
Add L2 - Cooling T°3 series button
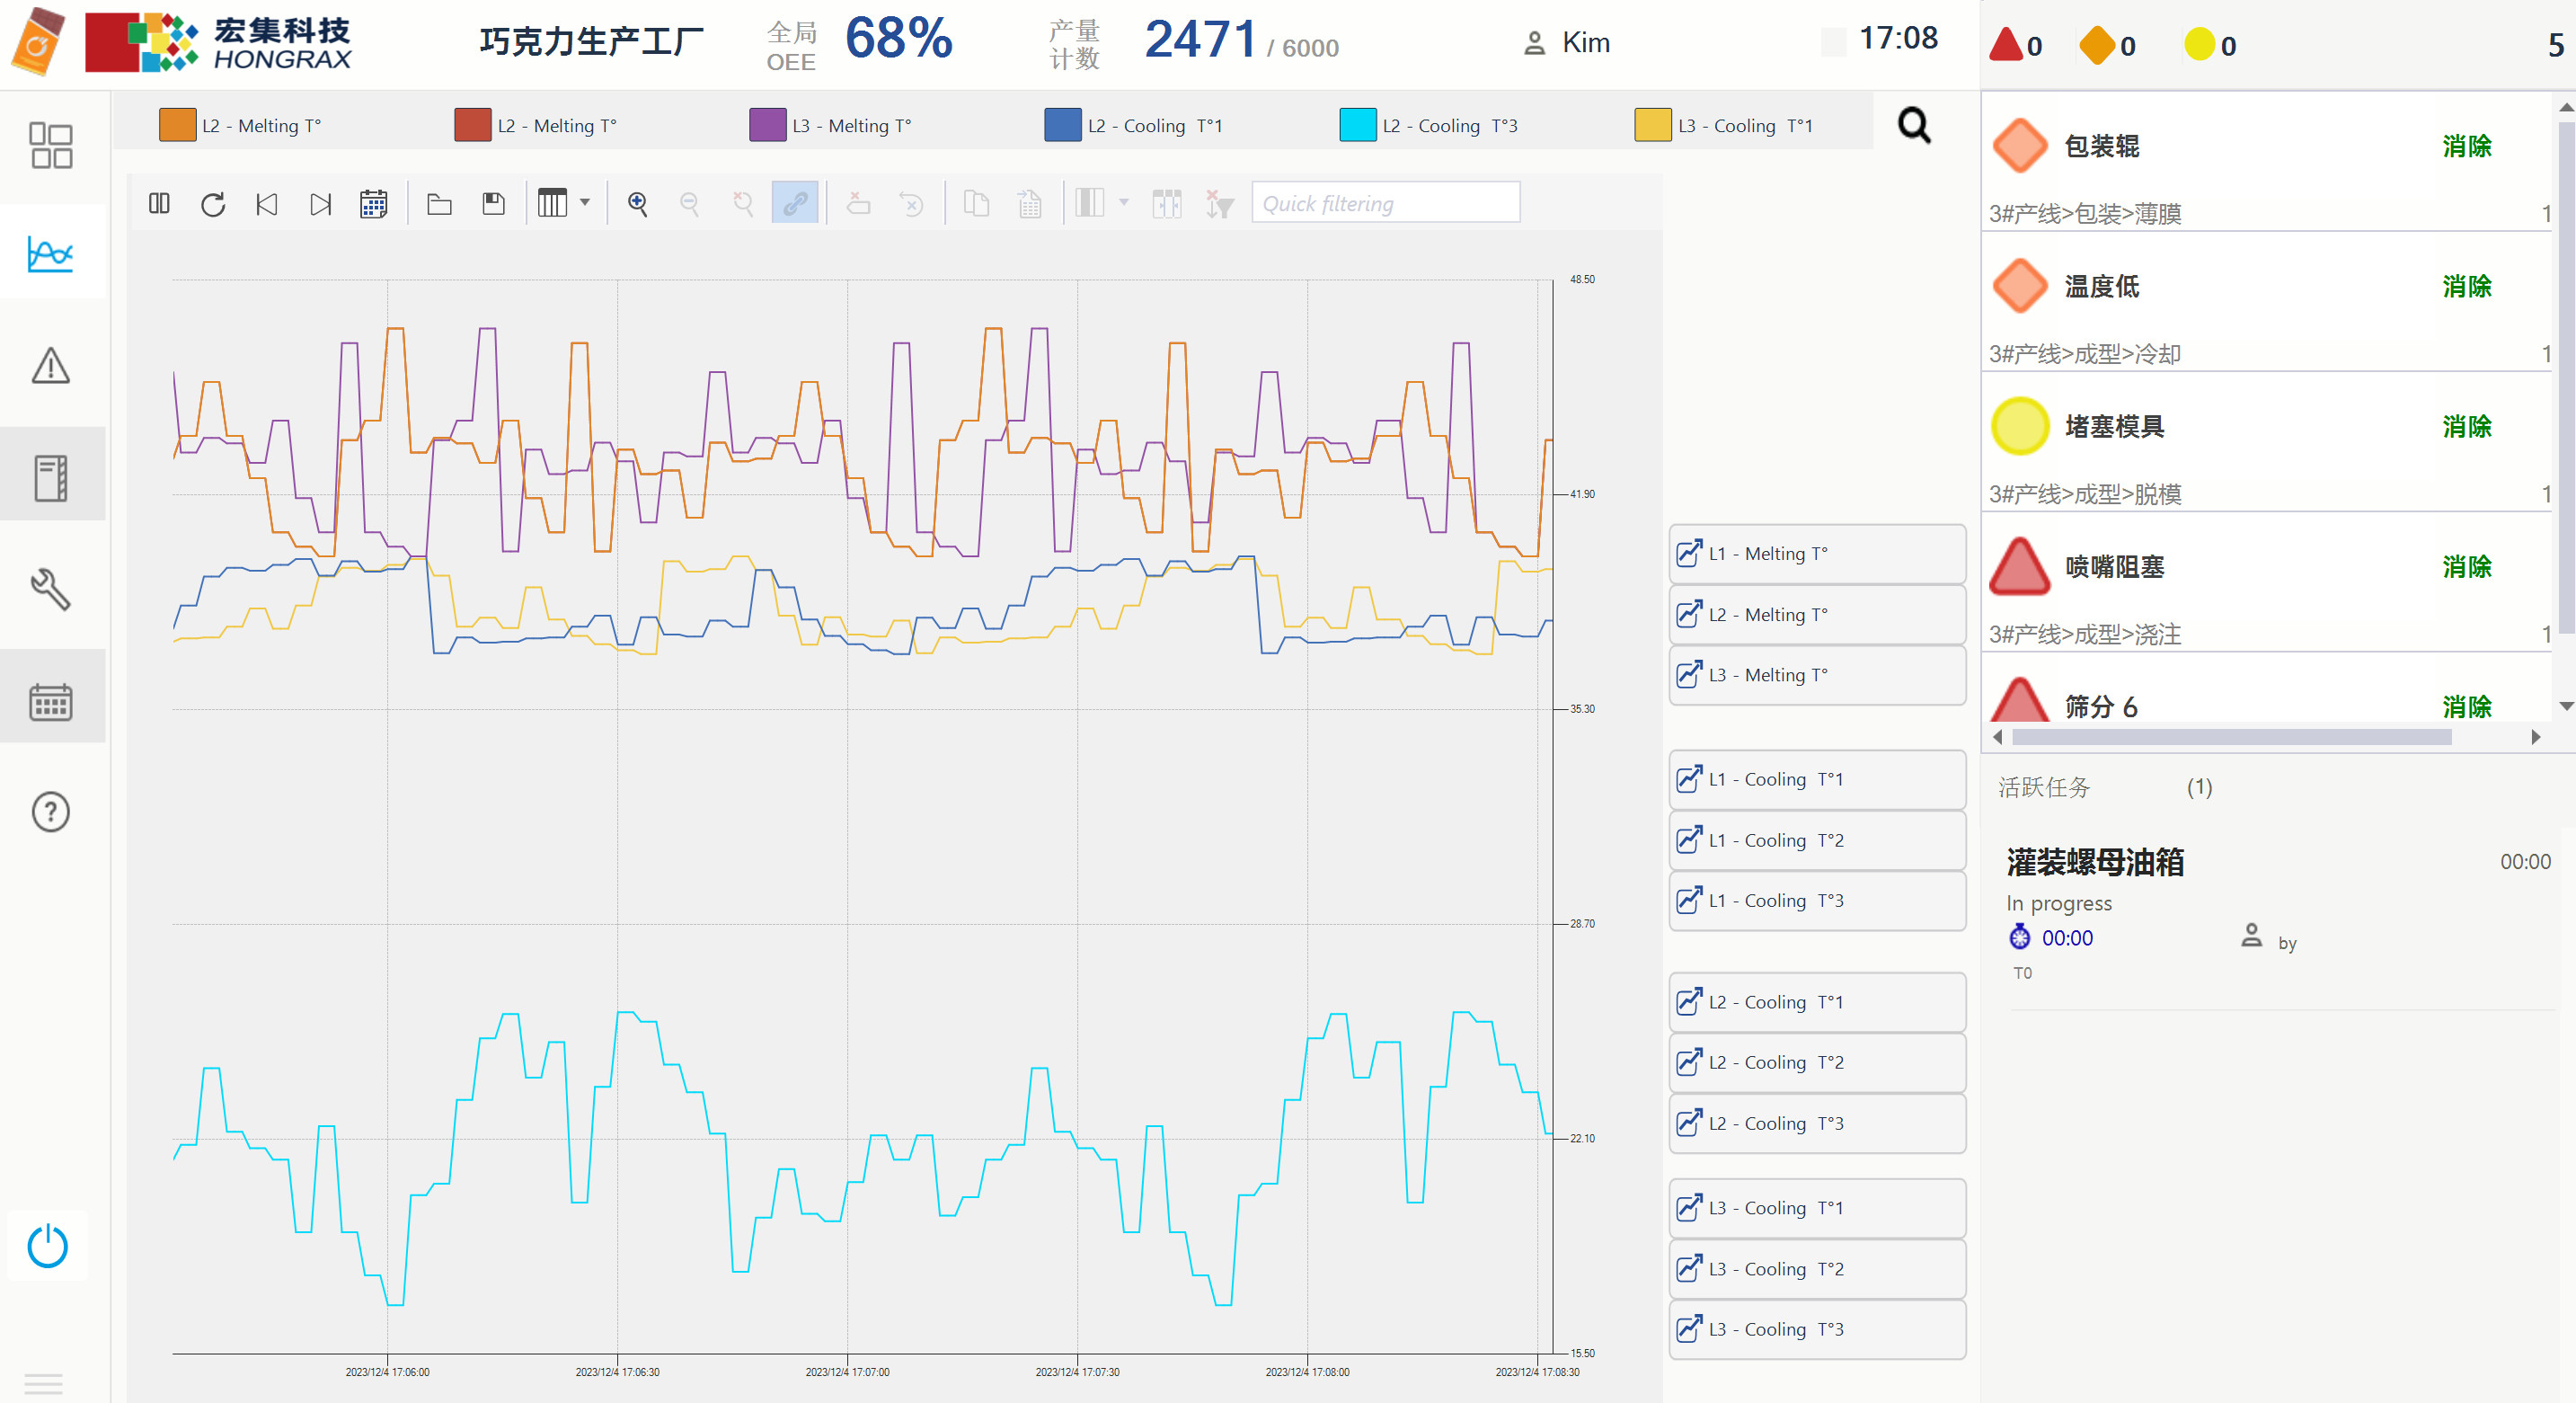[x=1817, y=1123]
